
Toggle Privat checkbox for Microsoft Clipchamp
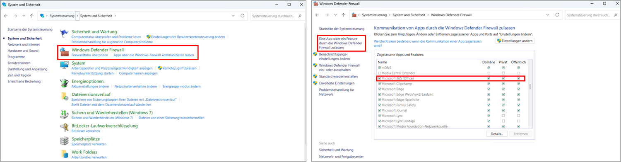pyautogui.click(x=503, y=84)
